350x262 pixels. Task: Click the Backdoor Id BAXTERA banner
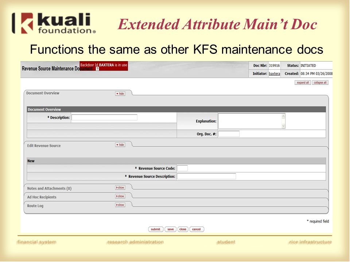104,66
